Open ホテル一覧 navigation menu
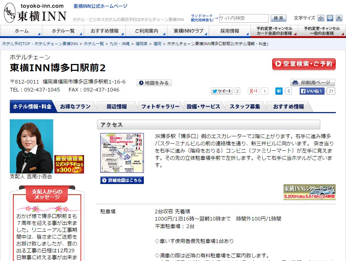 (63, 31)
